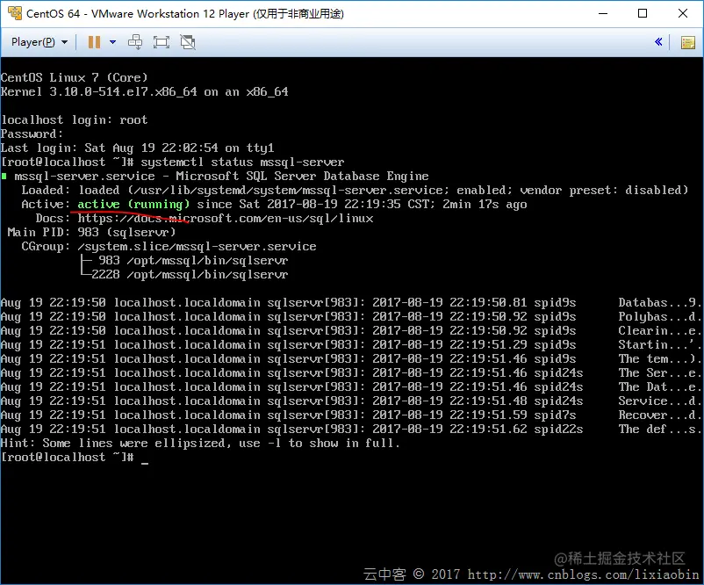
Task: Click the '2228 /opt/mssql/bin/sqlservr' process line
Action: [190, 275]
